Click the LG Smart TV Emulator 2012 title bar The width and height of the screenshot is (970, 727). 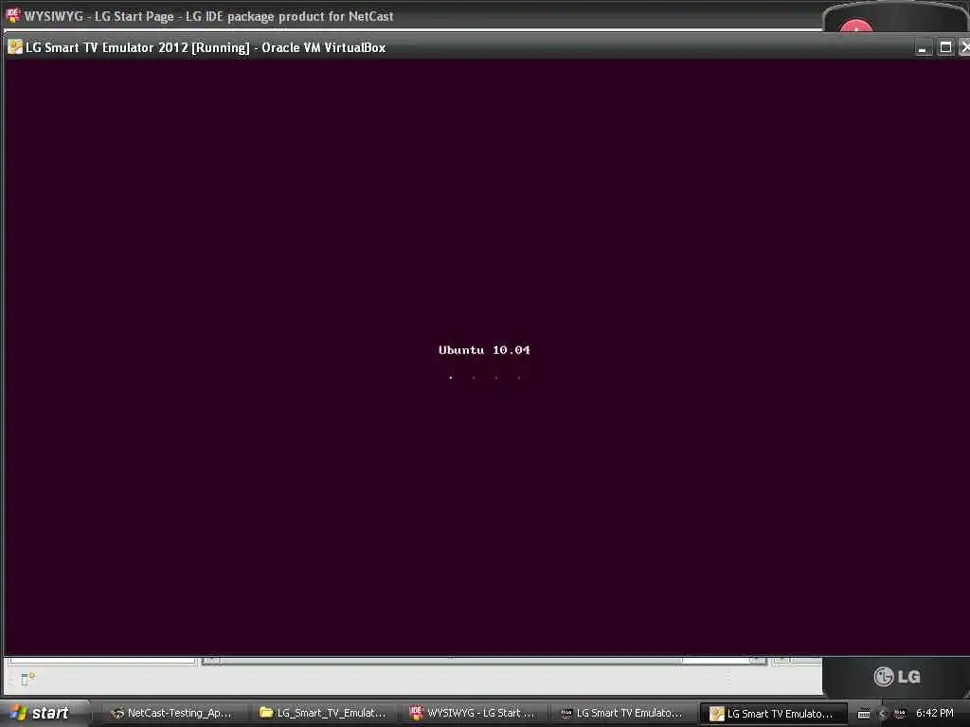(x=458, y=47)
